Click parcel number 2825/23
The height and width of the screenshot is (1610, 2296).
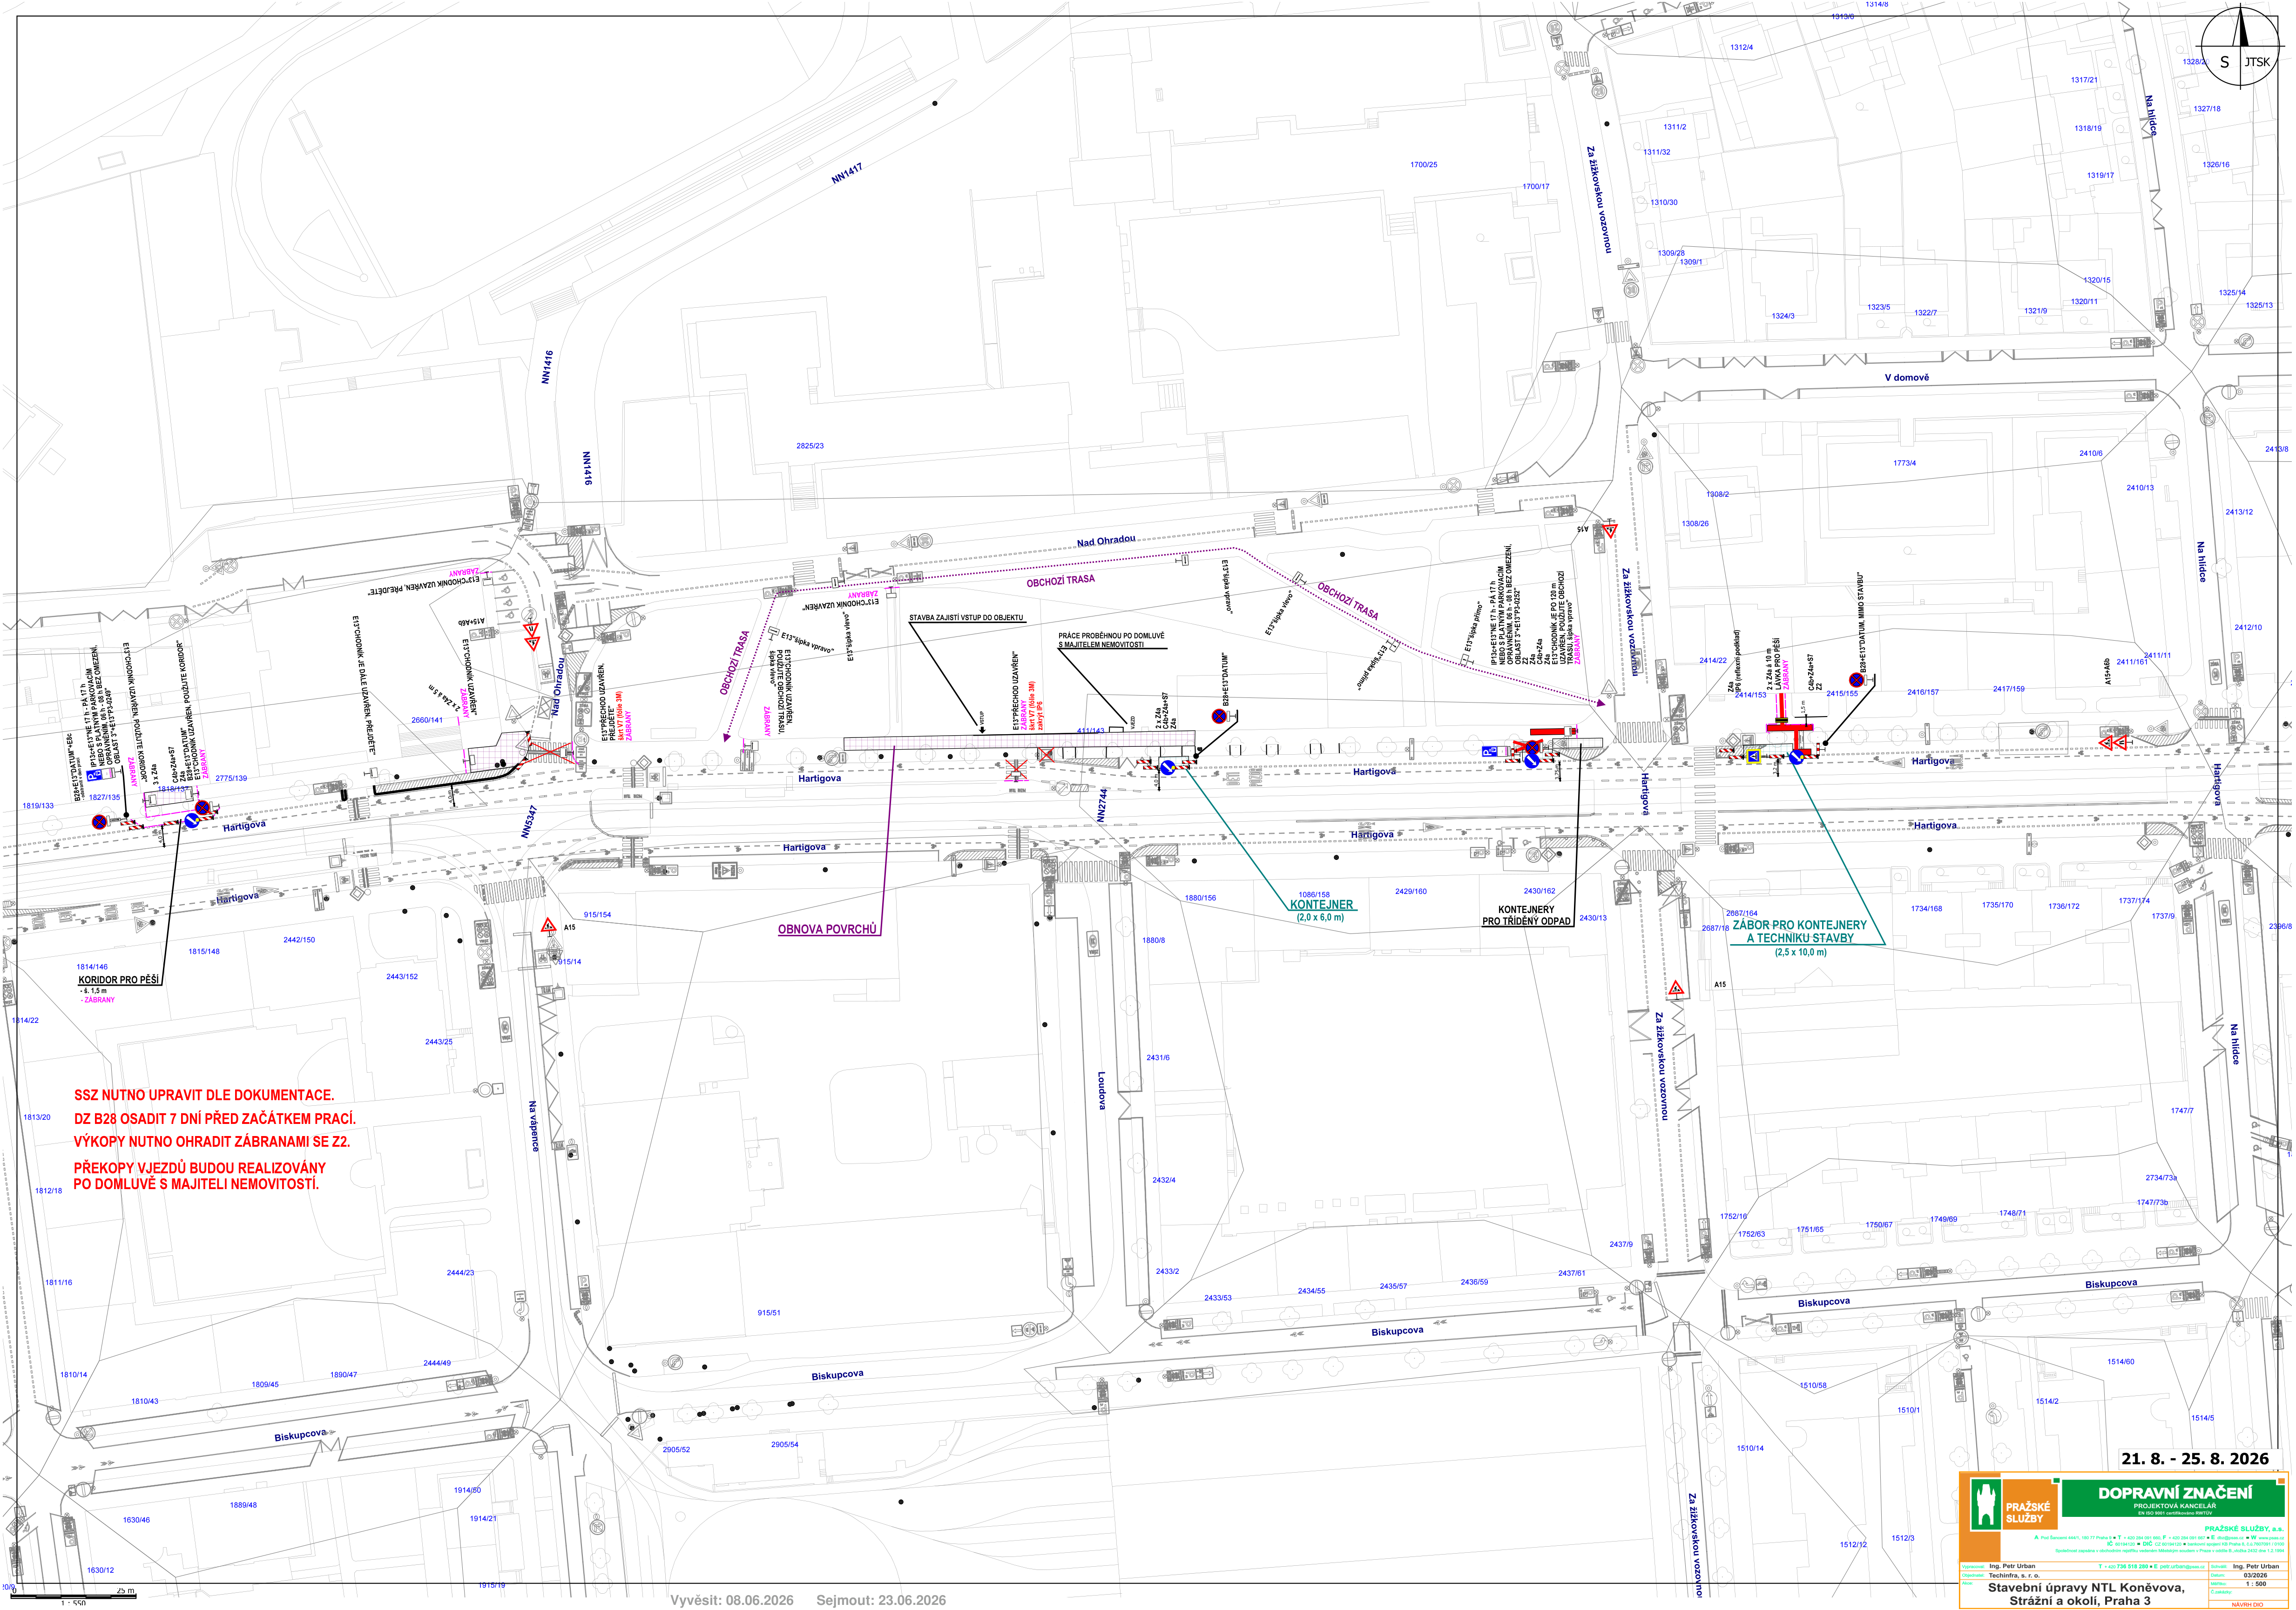click(x=810, y=446)
